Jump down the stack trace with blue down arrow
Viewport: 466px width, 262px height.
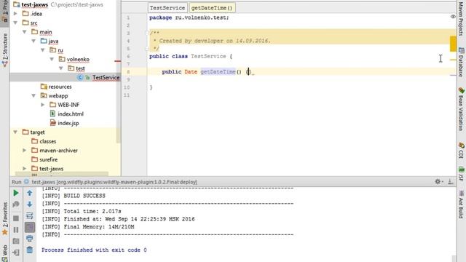point(30,205)
